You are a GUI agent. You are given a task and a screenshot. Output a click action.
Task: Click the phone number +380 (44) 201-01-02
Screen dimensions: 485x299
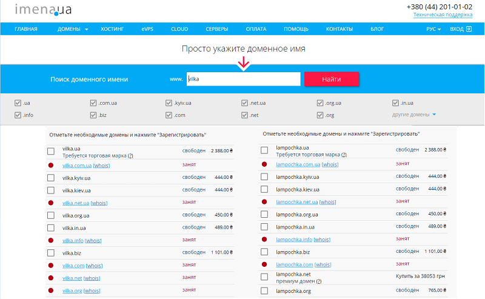click(439, 7)
